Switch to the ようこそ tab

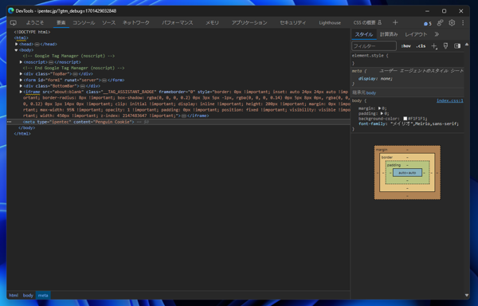(x=35, y=23)
